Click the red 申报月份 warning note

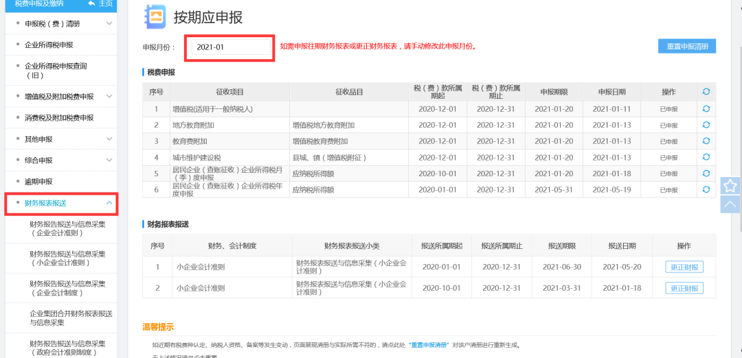click(x=378, y=47)
